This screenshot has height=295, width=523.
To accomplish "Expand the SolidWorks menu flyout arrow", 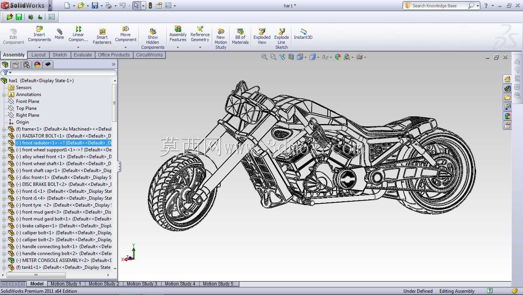I will pos(50,5).
